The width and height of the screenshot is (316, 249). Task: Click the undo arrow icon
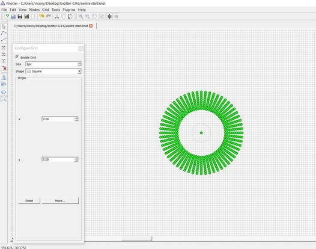tap(41, 16)
